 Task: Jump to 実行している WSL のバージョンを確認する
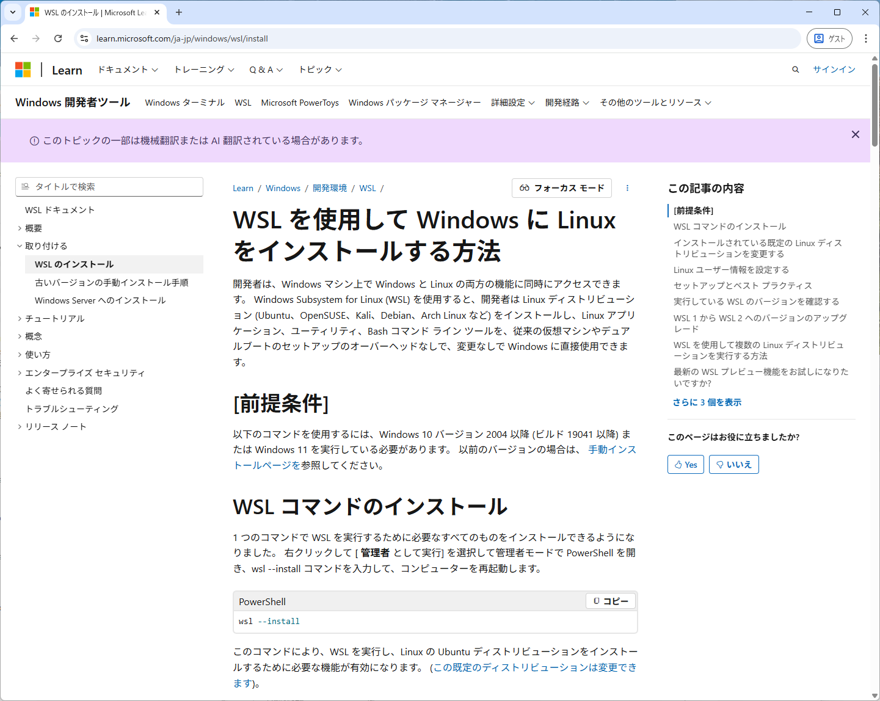click(x=756, y=302)
